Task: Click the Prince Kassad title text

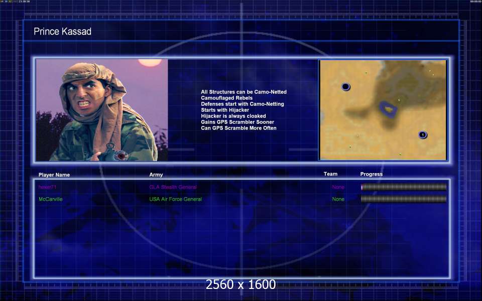Action: pyautogui.click(x=62, y=32)
